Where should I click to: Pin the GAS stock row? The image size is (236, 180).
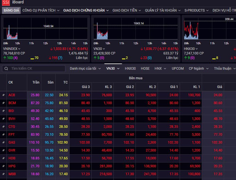point(3,142)
